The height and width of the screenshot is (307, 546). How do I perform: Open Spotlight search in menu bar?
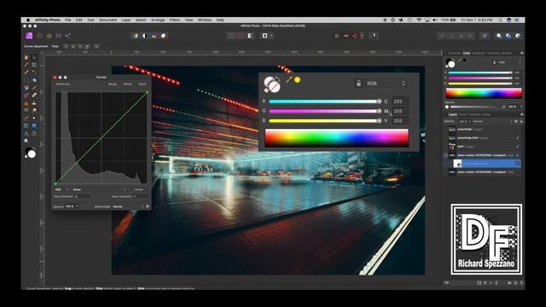[x=500, y=20]
